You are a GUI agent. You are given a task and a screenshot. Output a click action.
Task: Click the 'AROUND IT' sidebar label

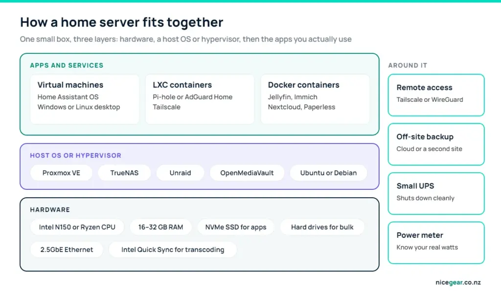point(408,66)
